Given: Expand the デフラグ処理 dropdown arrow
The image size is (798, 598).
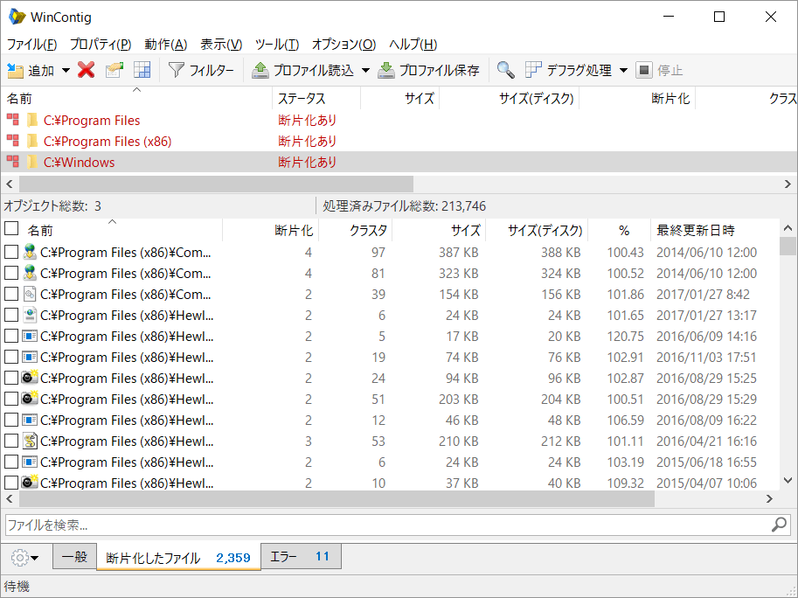Looking at the screenshot, I should click(623, 70).
